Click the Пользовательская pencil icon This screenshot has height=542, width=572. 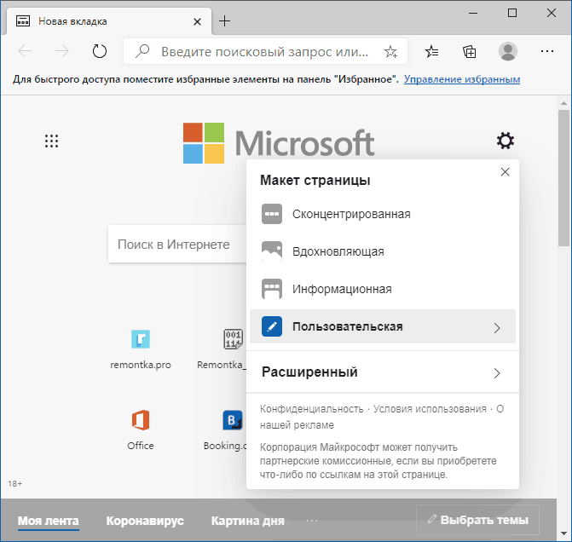272,326
